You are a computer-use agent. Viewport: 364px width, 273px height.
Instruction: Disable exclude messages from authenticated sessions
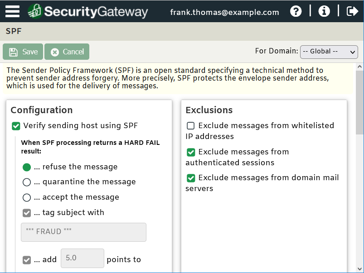tap(190, 152)
